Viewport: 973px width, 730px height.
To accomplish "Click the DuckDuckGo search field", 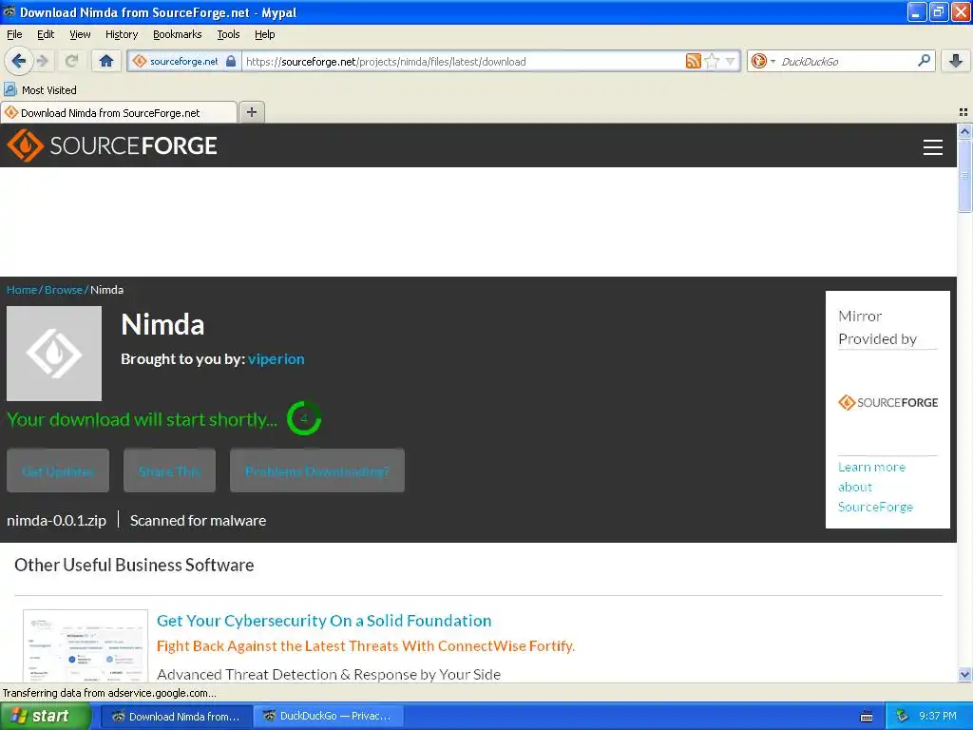I will pyautogui.click(x=846, y=61).
